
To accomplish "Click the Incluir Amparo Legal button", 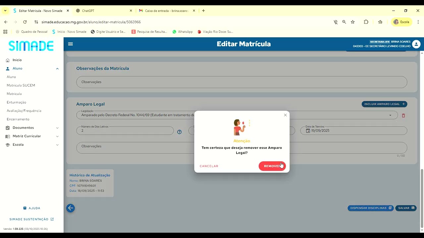I will coord(384,104).
